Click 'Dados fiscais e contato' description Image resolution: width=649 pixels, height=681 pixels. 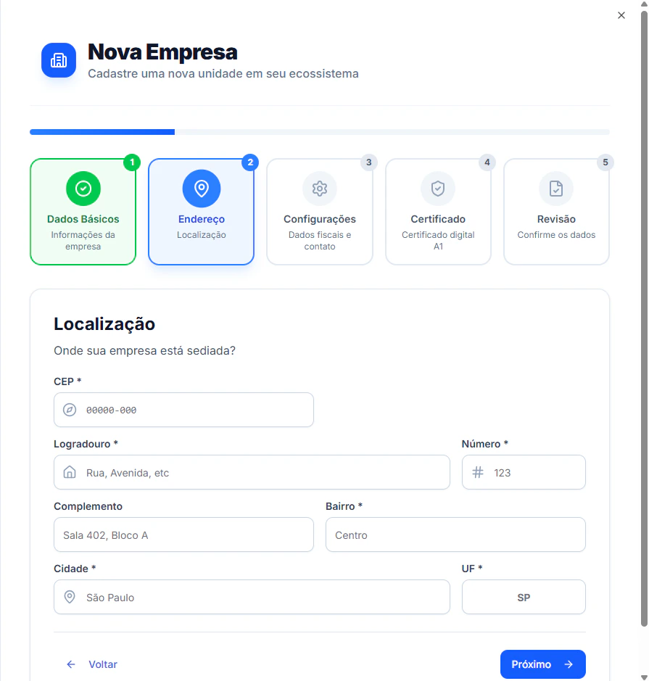pos(320,241)
